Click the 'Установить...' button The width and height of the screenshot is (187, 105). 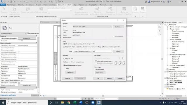coord(100,73)
